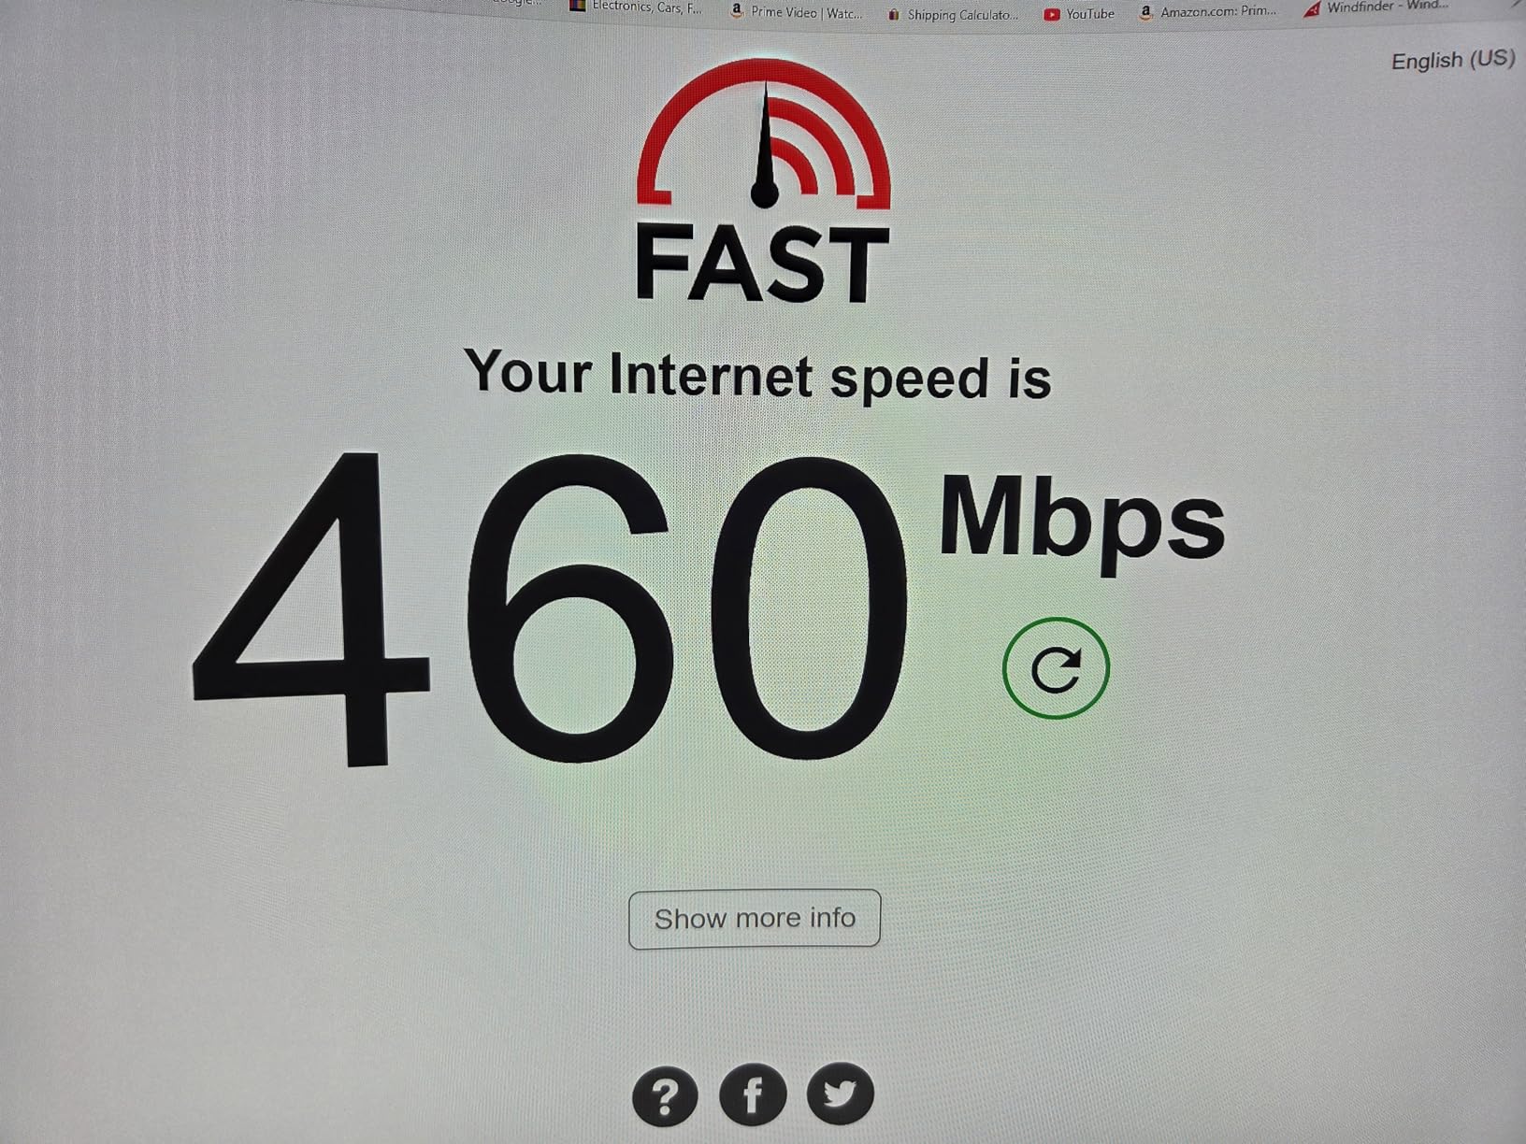The image size is (1526, 1144).
Task: Click the bold FAST wordmark text
Action: (761, 263)
